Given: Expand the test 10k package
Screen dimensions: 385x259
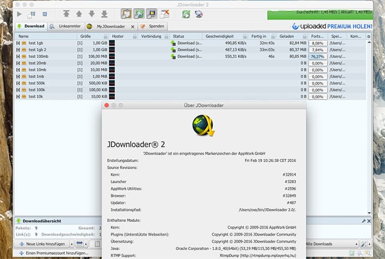Looking at the screenshot, I should 18,97.
